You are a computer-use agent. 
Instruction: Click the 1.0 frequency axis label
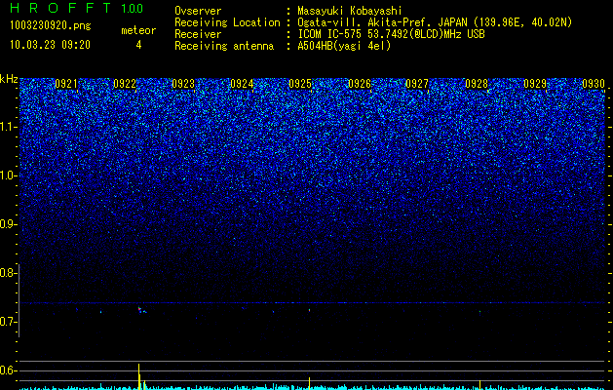pos(8,175)
